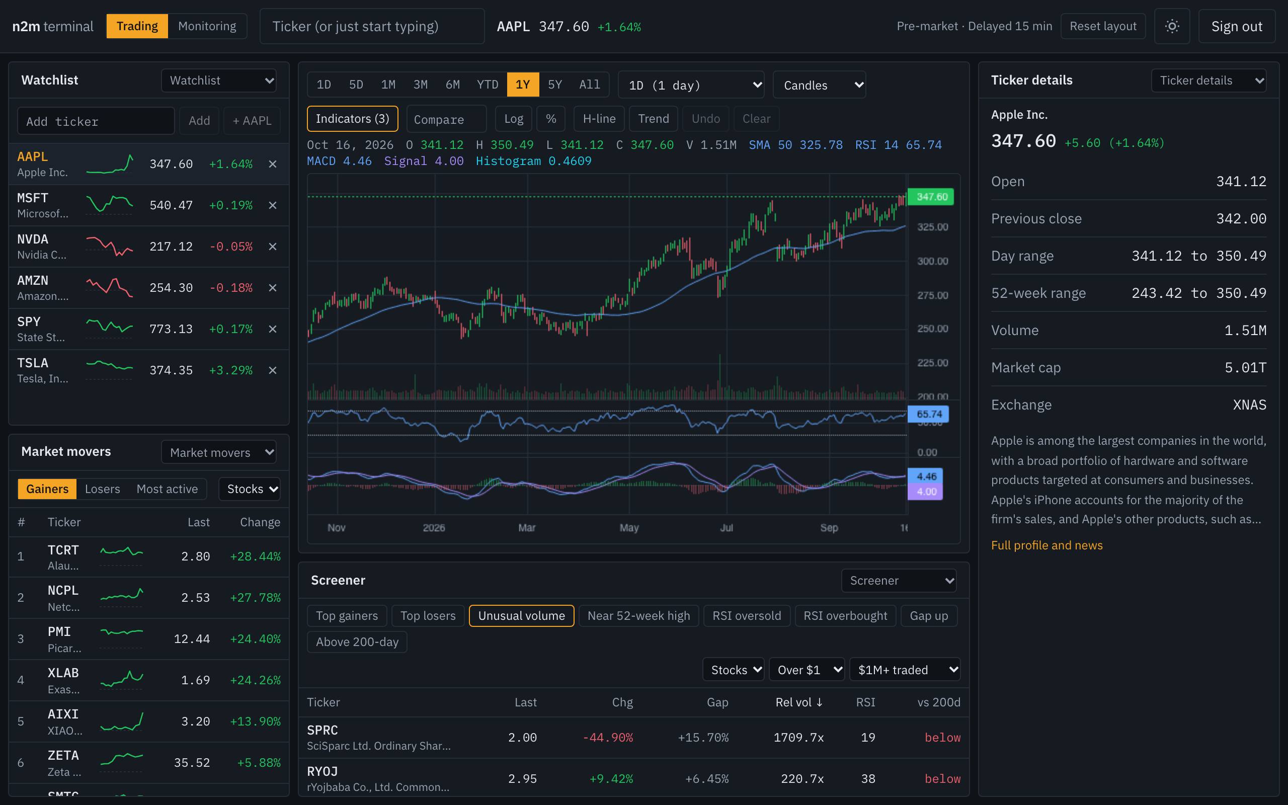Select RSI oversold screener preset
1288x805 pixels.
tap(747, 616)
